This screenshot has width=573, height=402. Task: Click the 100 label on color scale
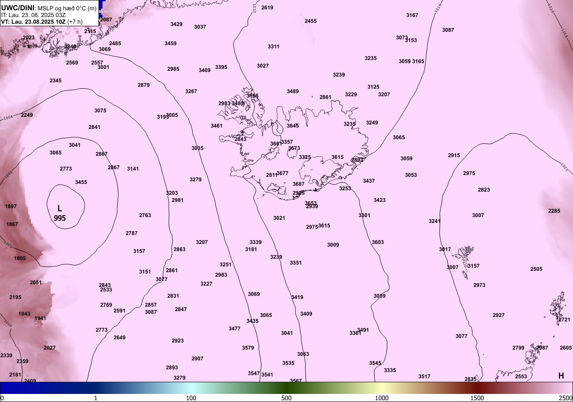click(x=191, y=398)
